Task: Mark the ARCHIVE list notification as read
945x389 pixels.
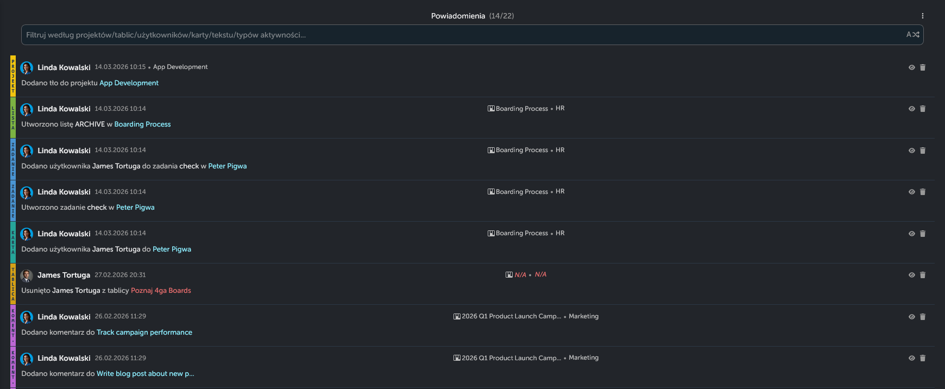Action: (x=911, y=109)
